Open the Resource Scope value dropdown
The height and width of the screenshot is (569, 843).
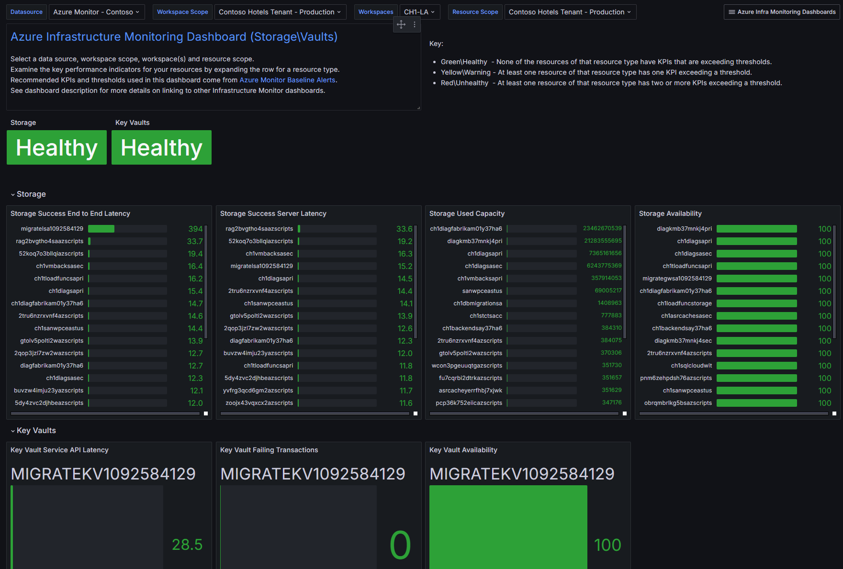pyautogui.click(x=570, y=12)
